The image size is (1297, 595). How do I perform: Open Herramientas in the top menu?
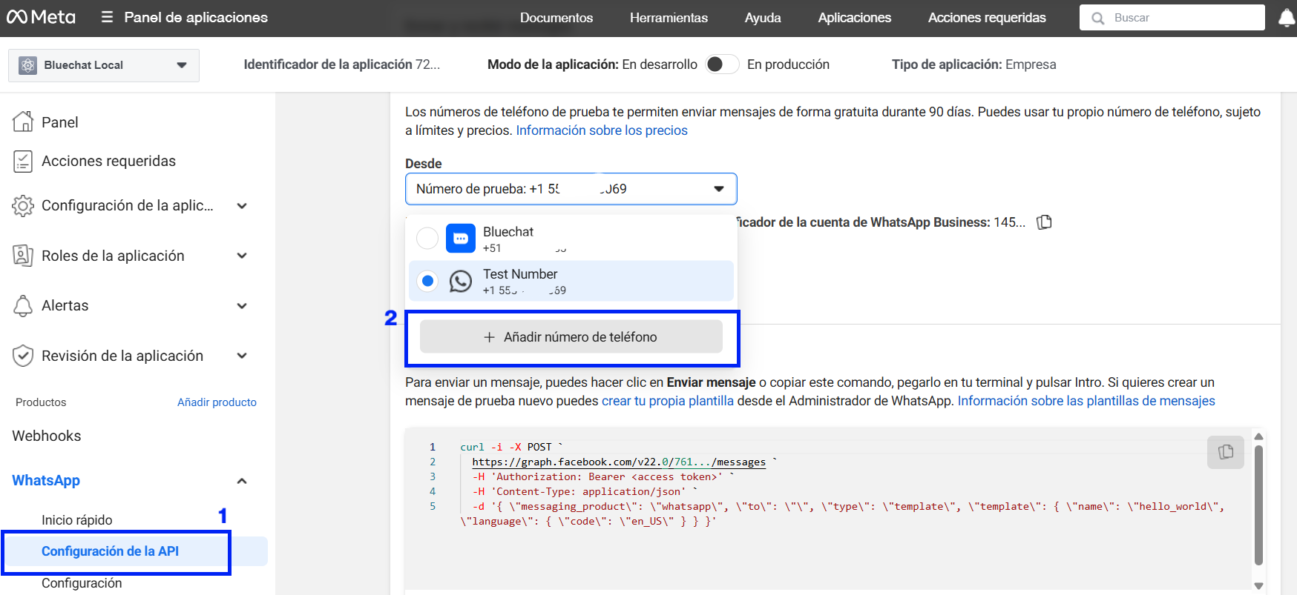pos(669,18)
